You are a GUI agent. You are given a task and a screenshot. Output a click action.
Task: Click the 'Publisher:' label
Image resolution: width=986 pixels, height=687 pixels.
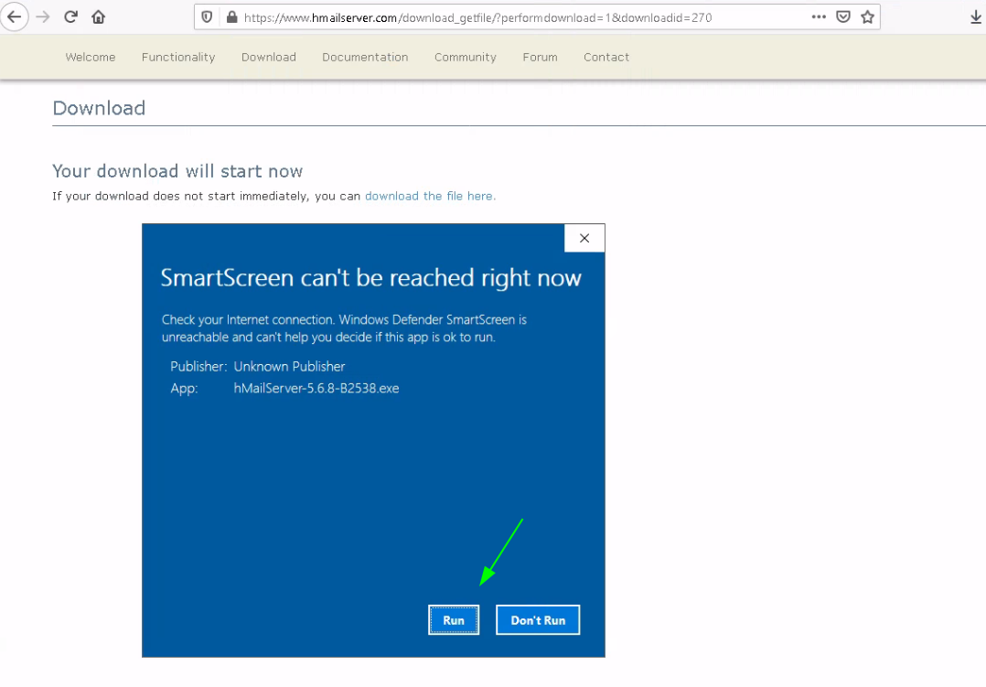pyautogui.click(x=198, y=367)
